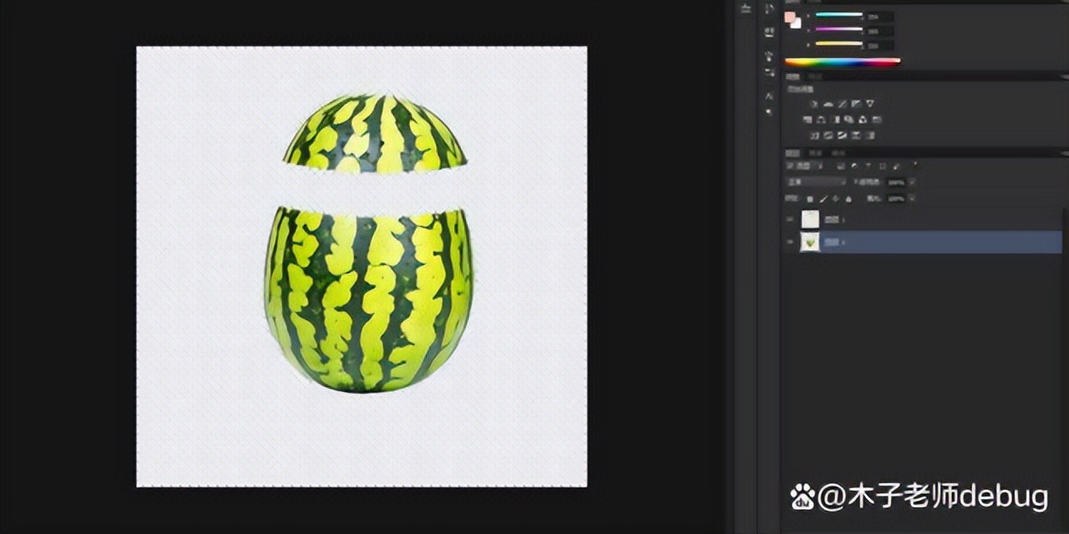This screenshot has height=534, width=1069.
Task: Lock all with the padlock icon
Action: click(848, 199)
